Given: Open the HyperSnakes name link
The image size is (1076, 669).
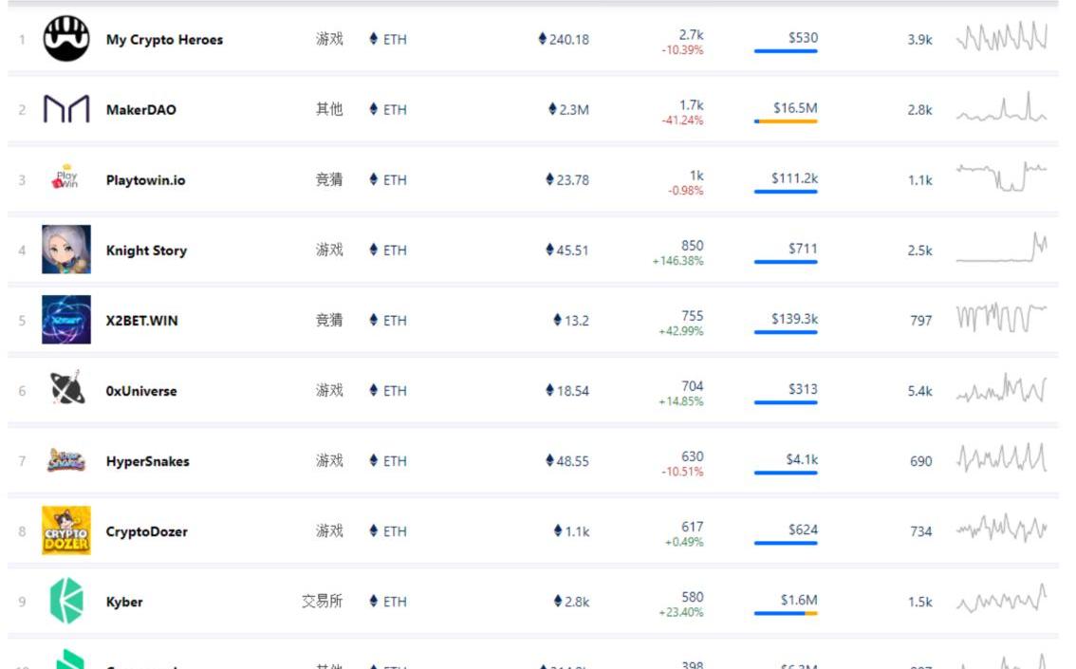Looking at the screenshot, I should [147, 461].
